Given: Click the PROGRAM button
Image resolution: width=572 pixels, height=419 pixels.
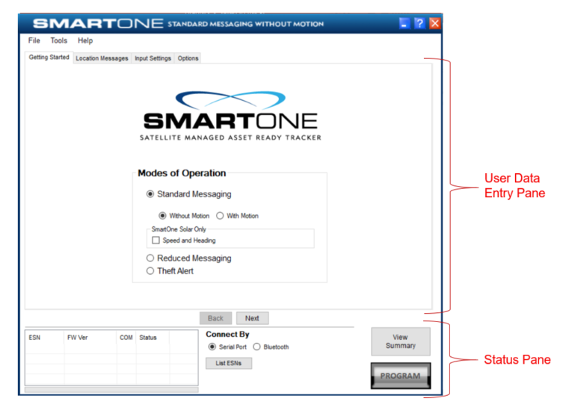Looking at the screenshot, I should coord(401,376).
